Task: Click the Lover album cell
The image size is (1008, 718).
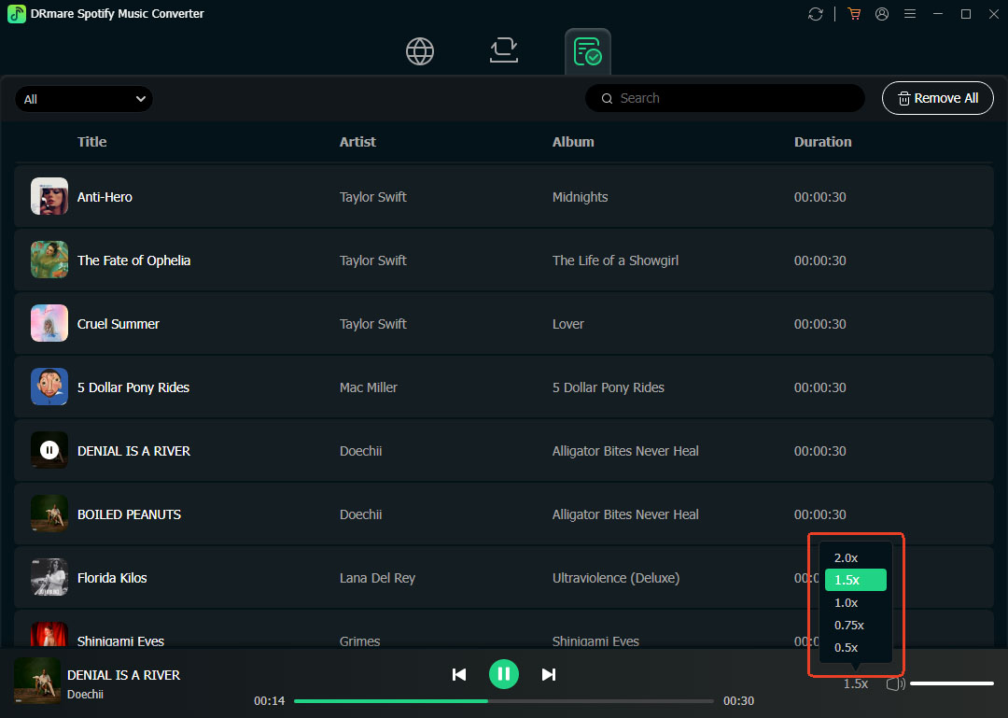Action: (567, 324)
